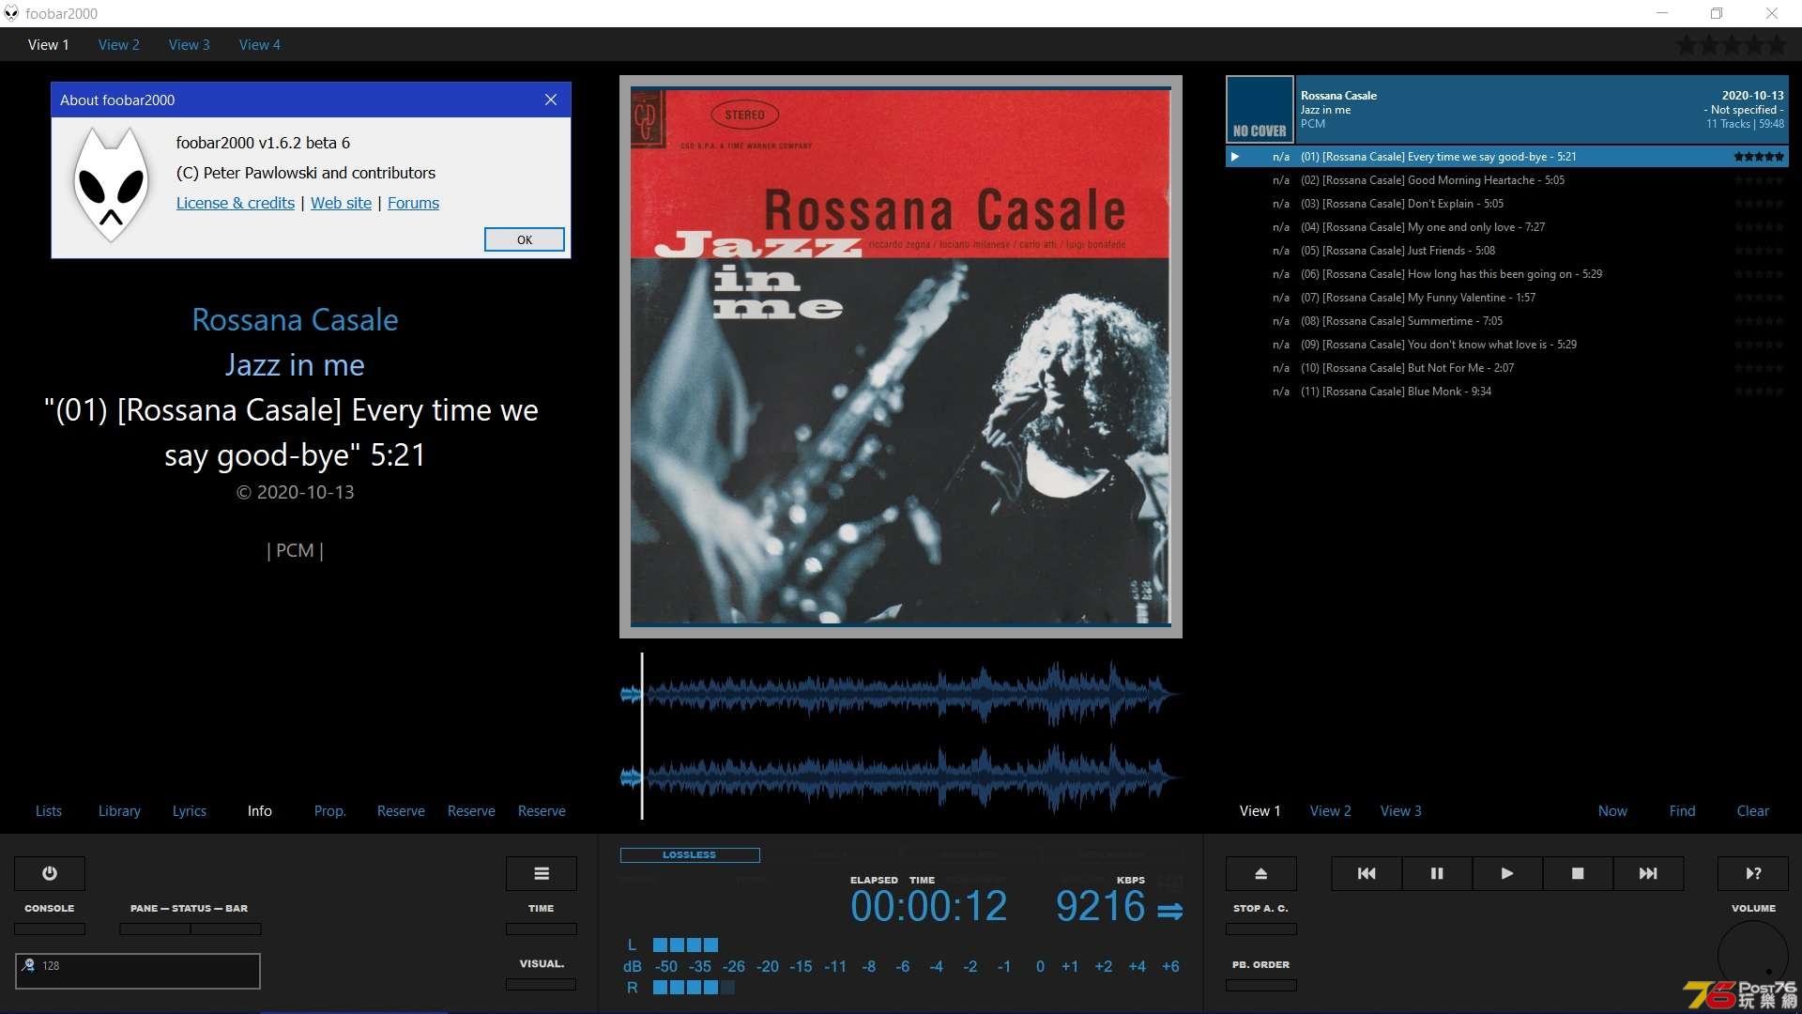
Task: Click the double-arrow icon beside the kbps value
Action: click(x=1170, y=911)
